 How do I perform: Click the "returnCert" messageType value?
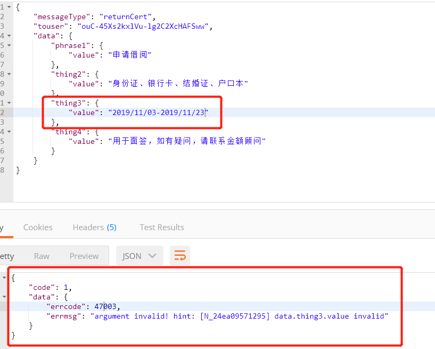[126, 17]
